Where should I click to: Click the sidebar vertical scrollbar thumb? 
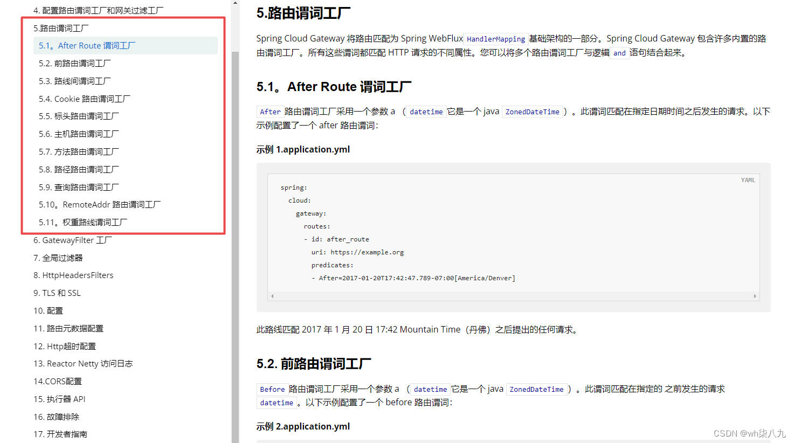[x=235, y=247]
